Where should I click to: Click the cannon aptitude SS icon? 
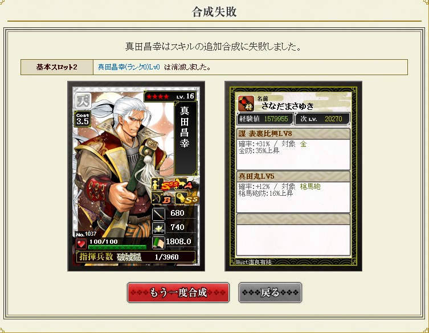pyautogui.click(x=187, y=198)
